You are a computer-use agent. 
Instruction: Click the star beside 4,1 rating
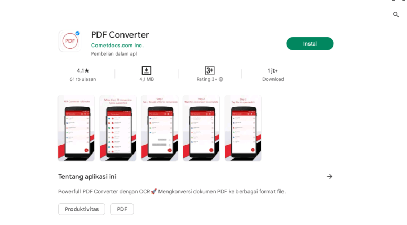coord(87,70)
